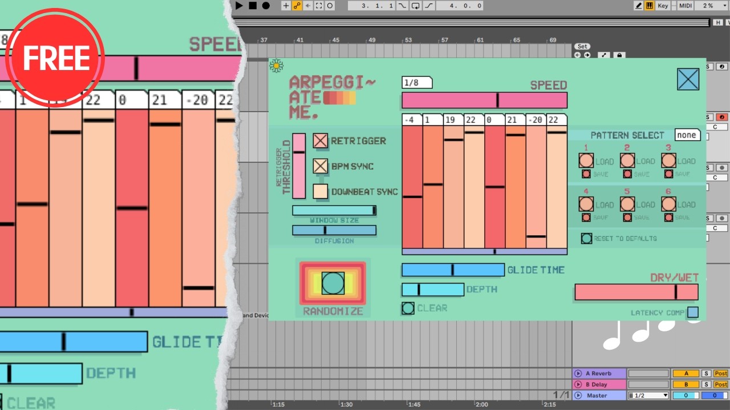Save to pattern slot 5
This screenshot has width=730, height=410.
(x=627, y=218)
